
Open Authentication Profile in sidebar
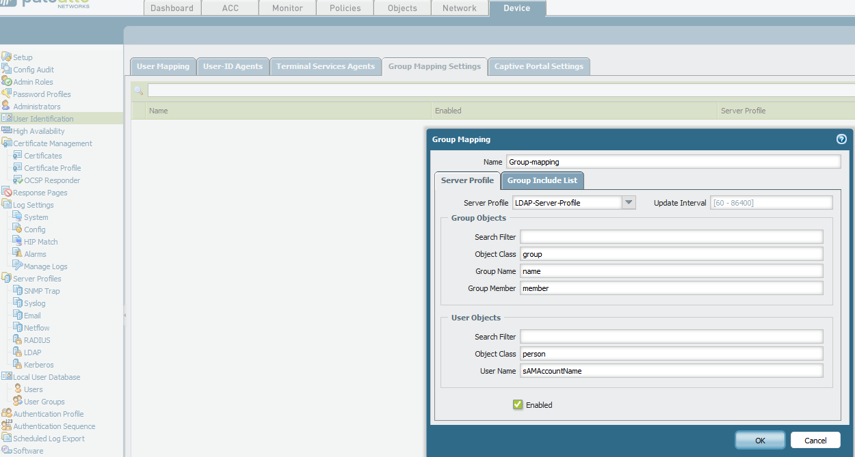[49, 413]
